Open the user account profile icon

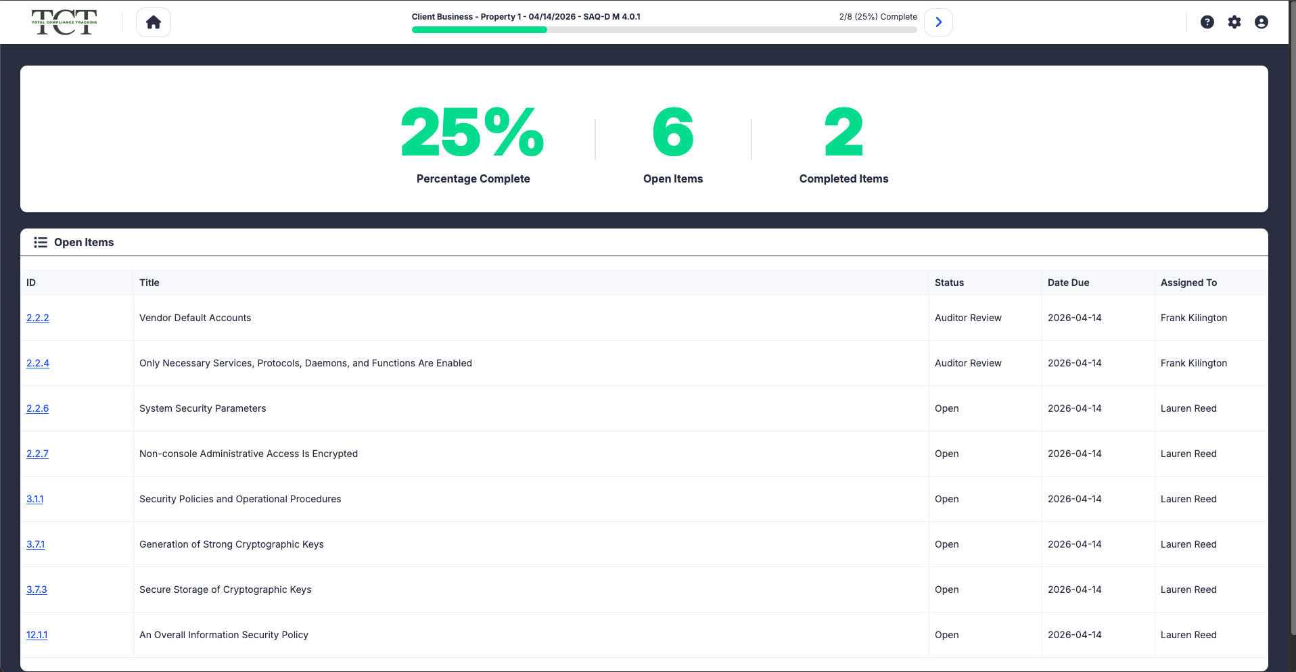point(1261,22)
